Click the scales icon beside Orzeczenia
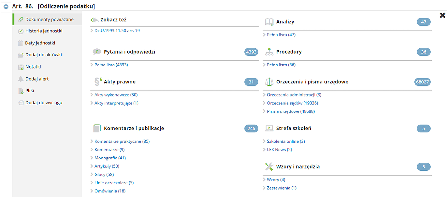 (269, 82)
